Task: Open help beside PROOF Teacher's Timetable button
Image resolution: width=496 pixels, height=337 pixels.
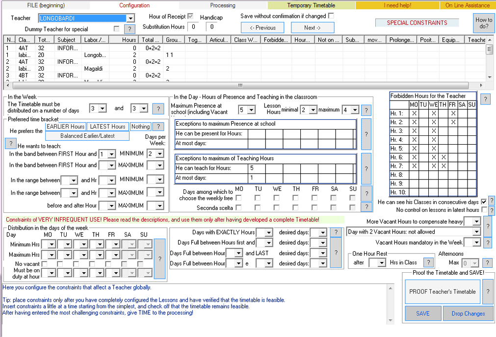Action: [x=488, y=291]
